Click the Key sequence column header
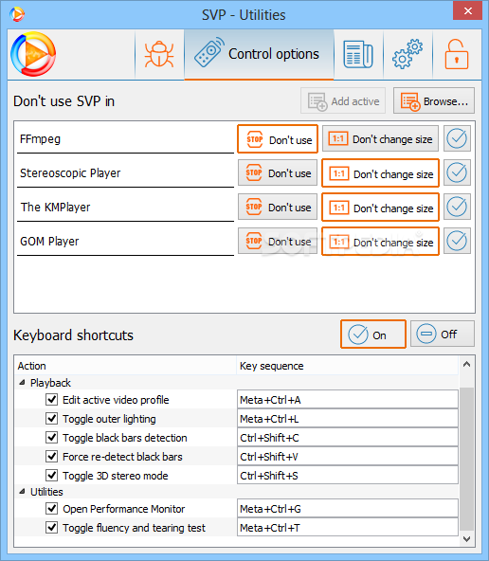 tap(348, 366)
